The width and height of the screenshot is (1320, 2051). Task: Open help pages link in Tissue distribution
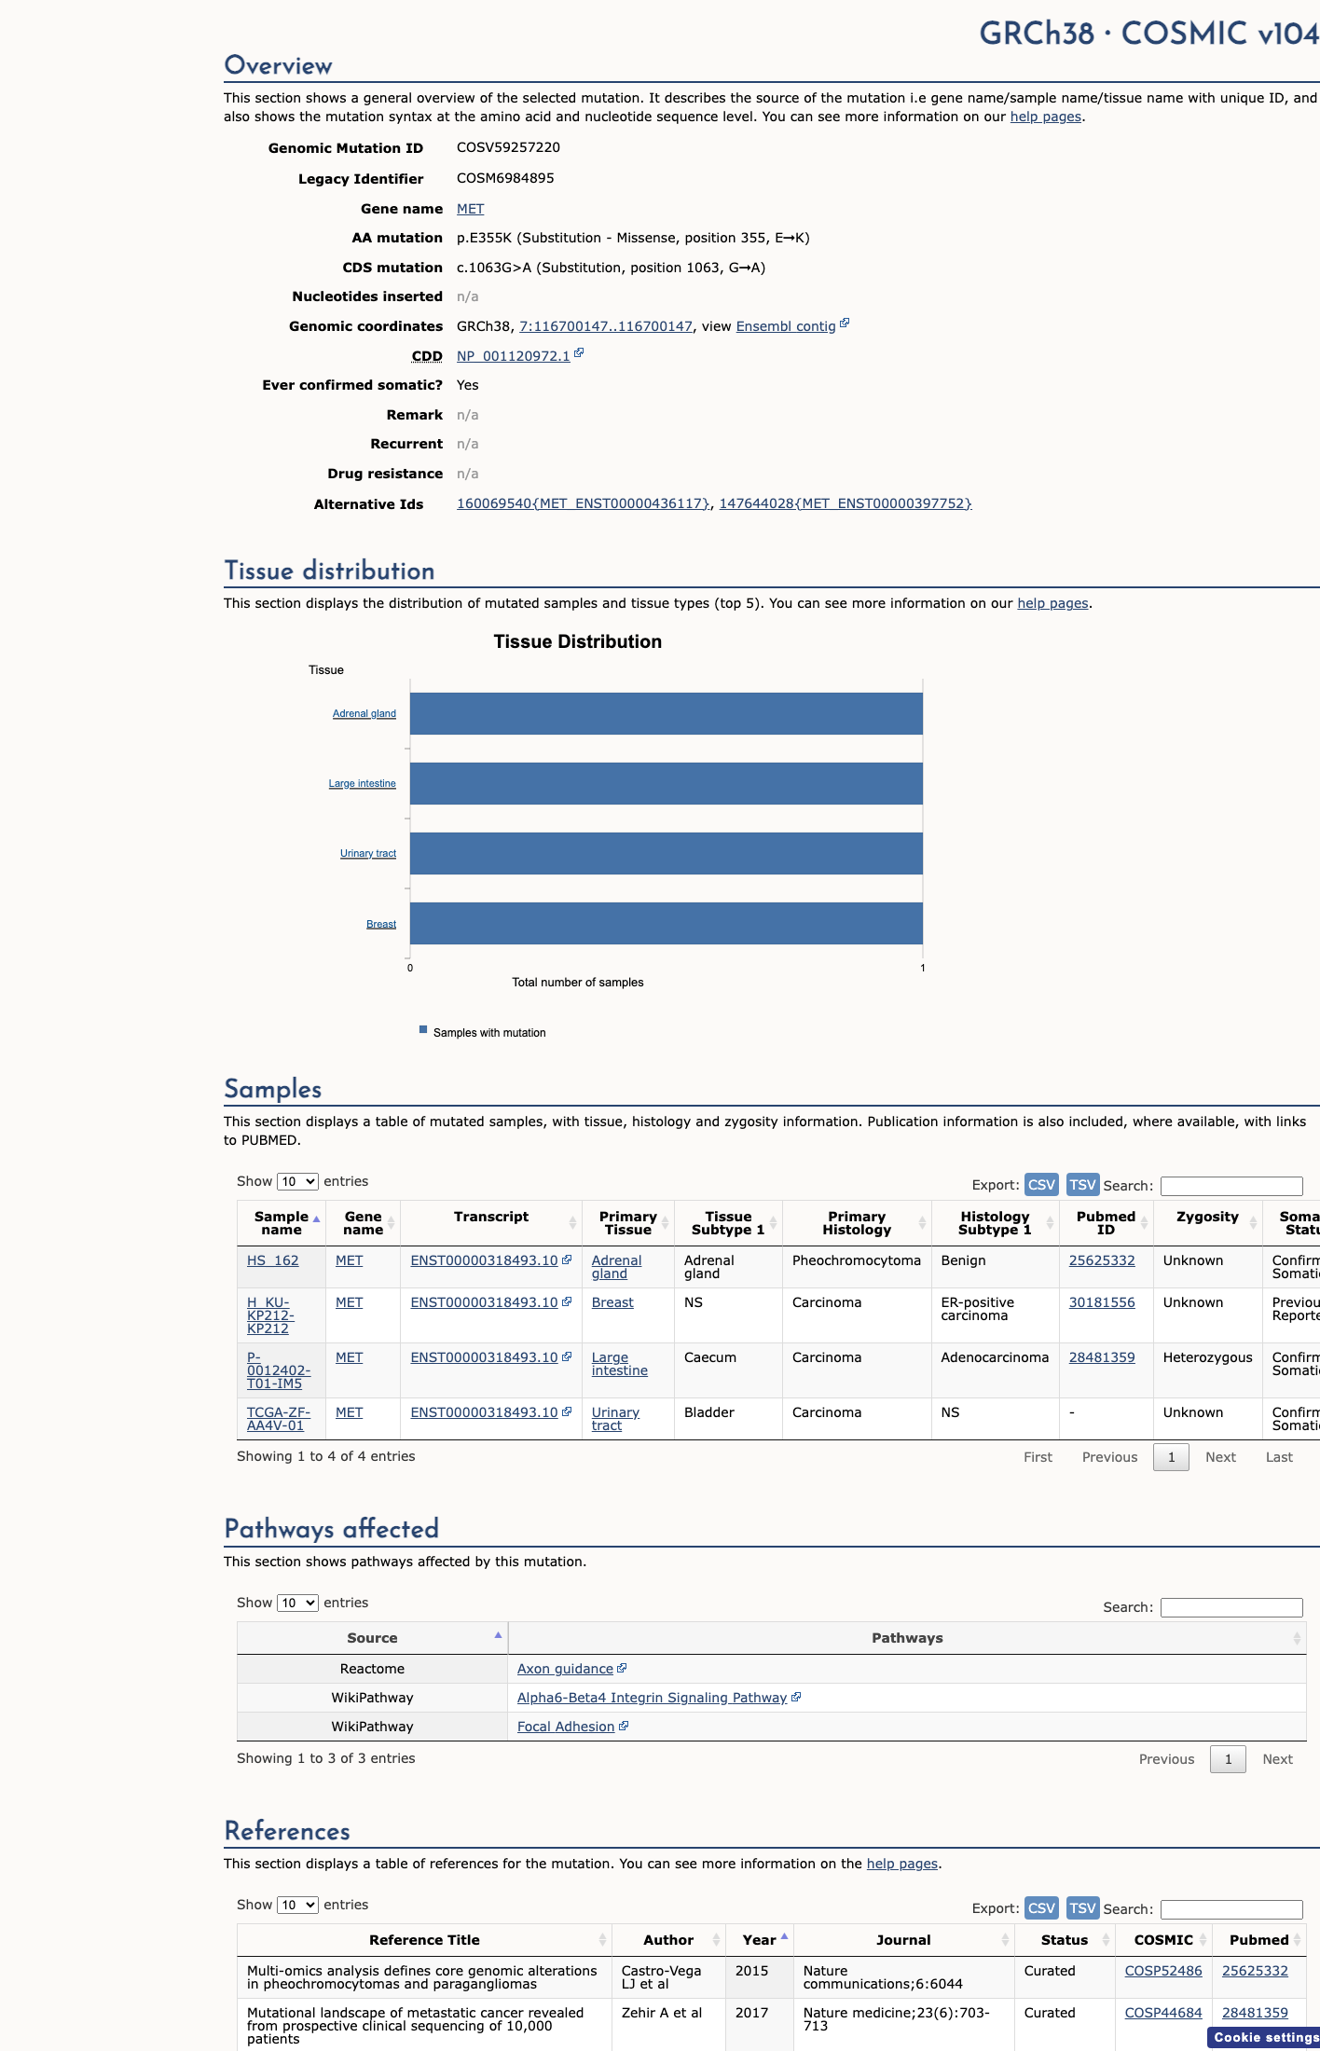click(1052, 603)
